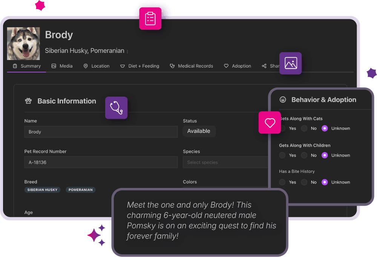
Task: Click the purple image gallery icon
Action: coord(290,63)
